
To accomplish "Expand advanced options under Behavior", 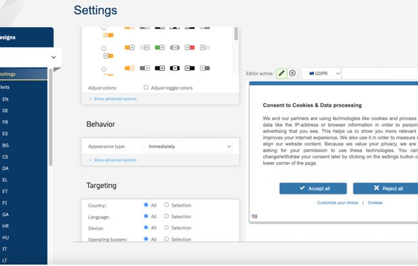I will point(115,160).
